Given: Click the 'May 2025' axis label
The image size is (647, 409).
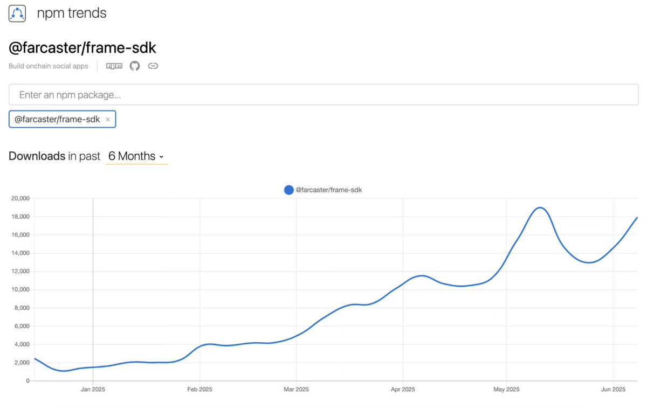Looking at the screenshot, I should coord(506,390).
